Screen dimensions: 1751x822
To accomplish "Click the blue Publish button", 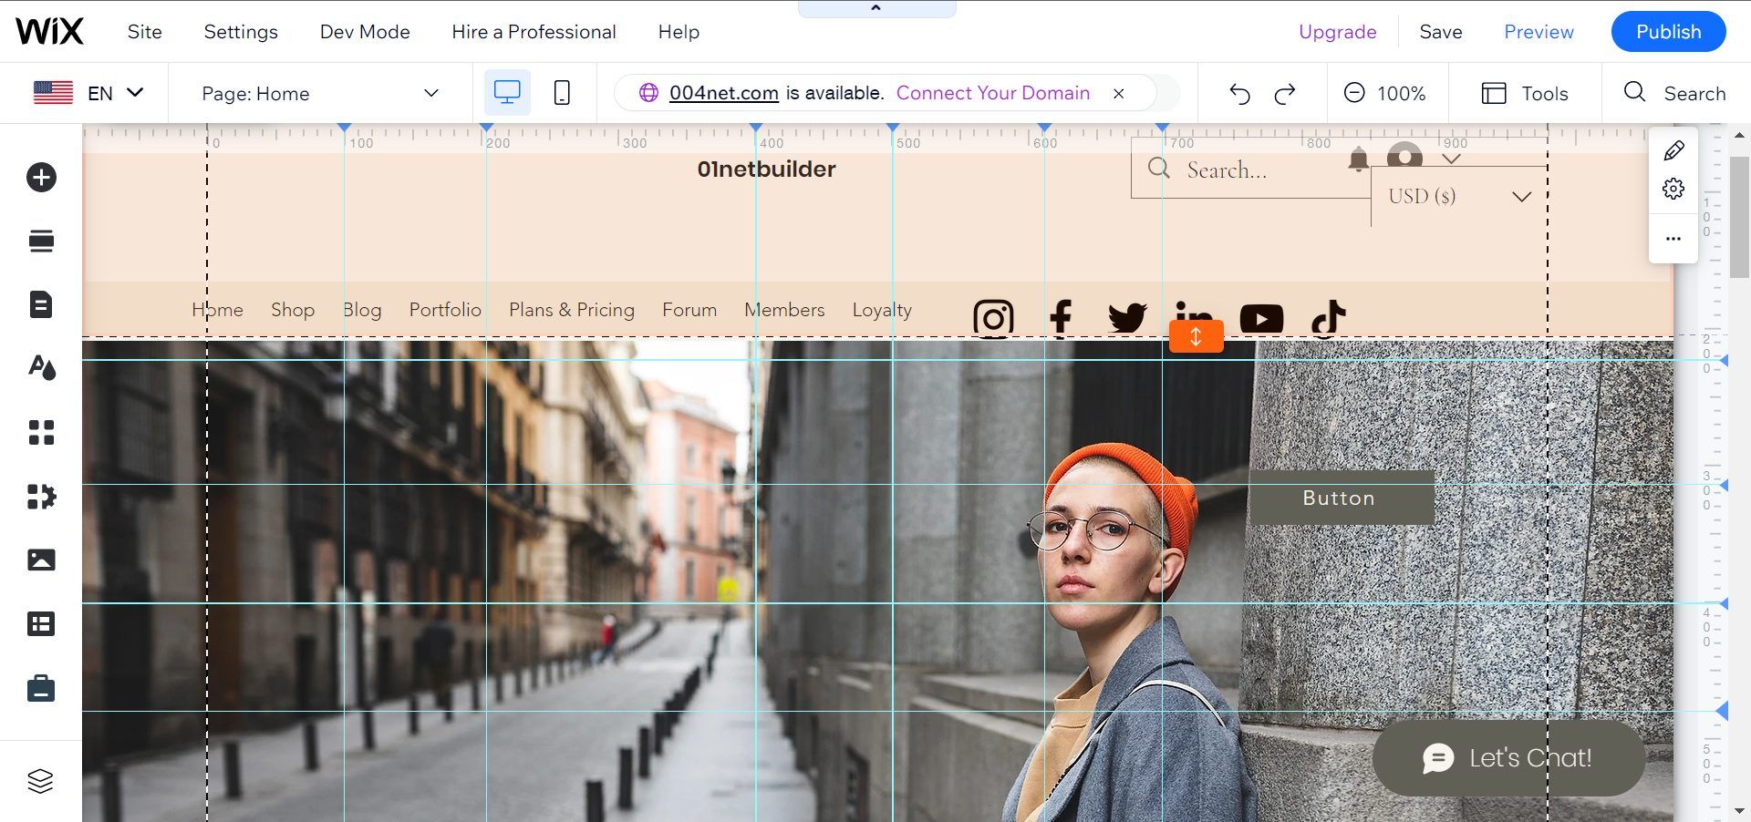I will coord(1668,32).
